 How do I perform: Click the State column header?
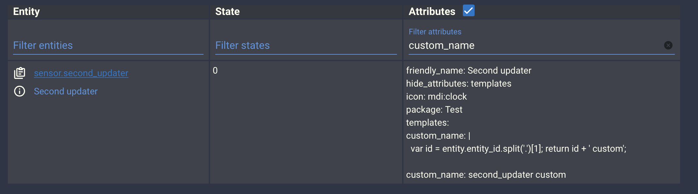tap(227, 11)
